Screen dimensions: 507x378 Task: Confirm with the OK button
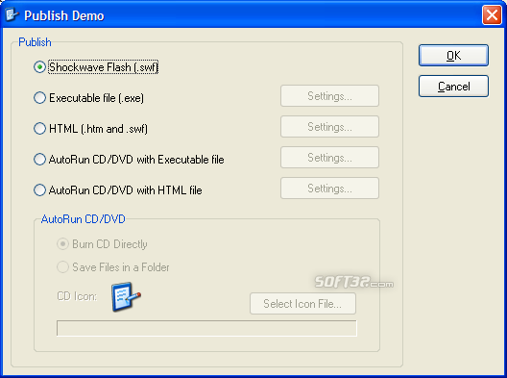point(453,56)
